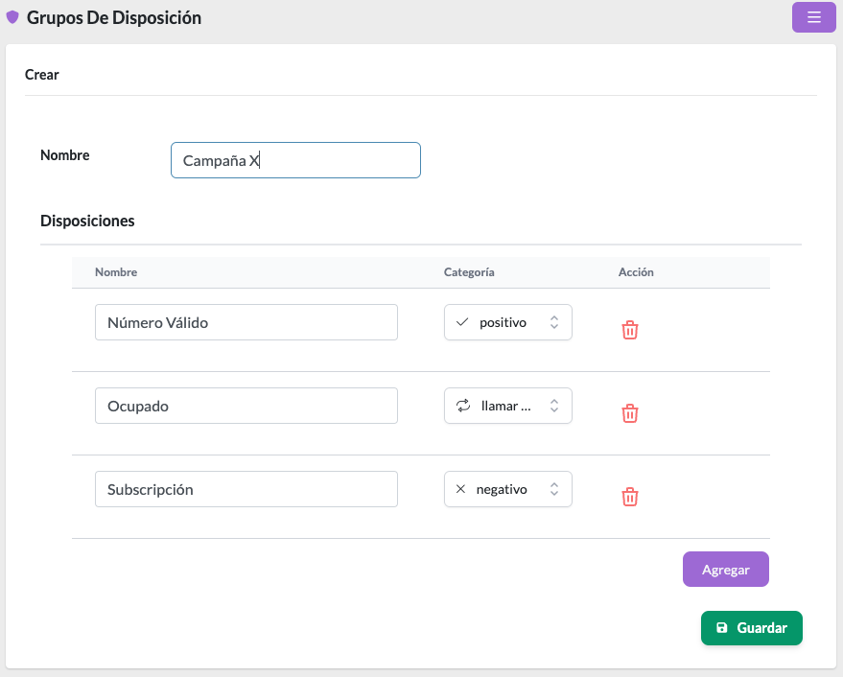Click Agregar to add a disposition
This screenshot has width=843, height=677.
[x=726, y=569]
